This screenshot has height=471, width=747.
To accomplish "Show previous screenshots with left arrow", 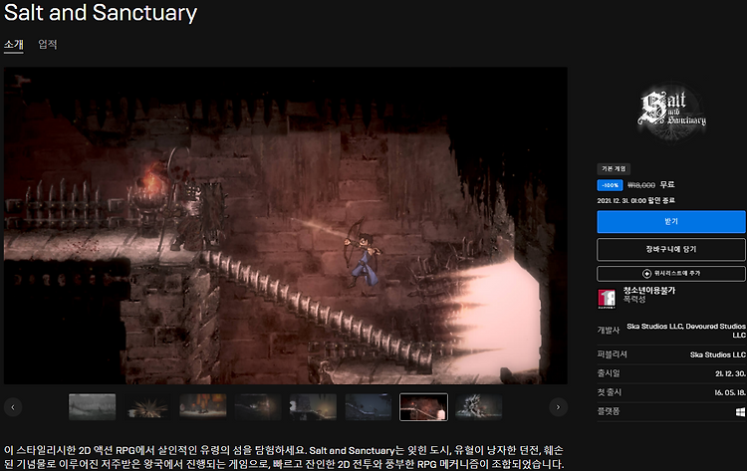I will coord(13,407).
